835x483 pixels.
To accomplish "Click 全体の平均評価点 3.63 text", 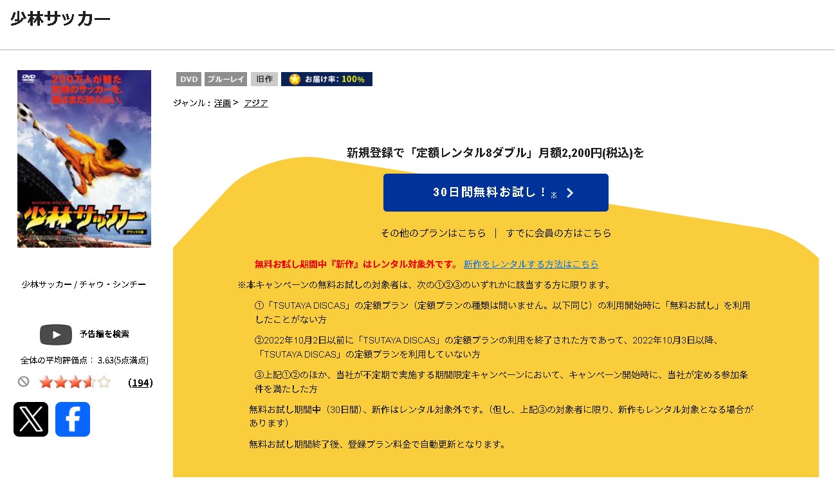I will click(84, 360).
